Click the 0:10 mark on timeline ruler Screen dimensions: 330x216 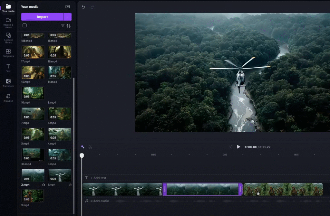tap(225, 155)
